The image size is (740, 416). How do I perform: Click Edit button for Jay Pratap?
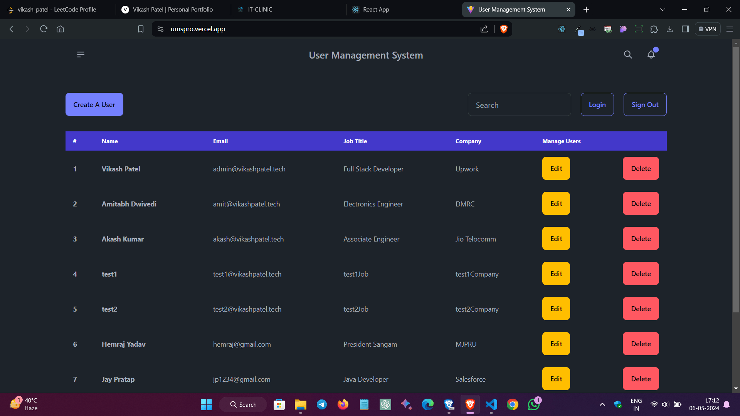[556, 379]
